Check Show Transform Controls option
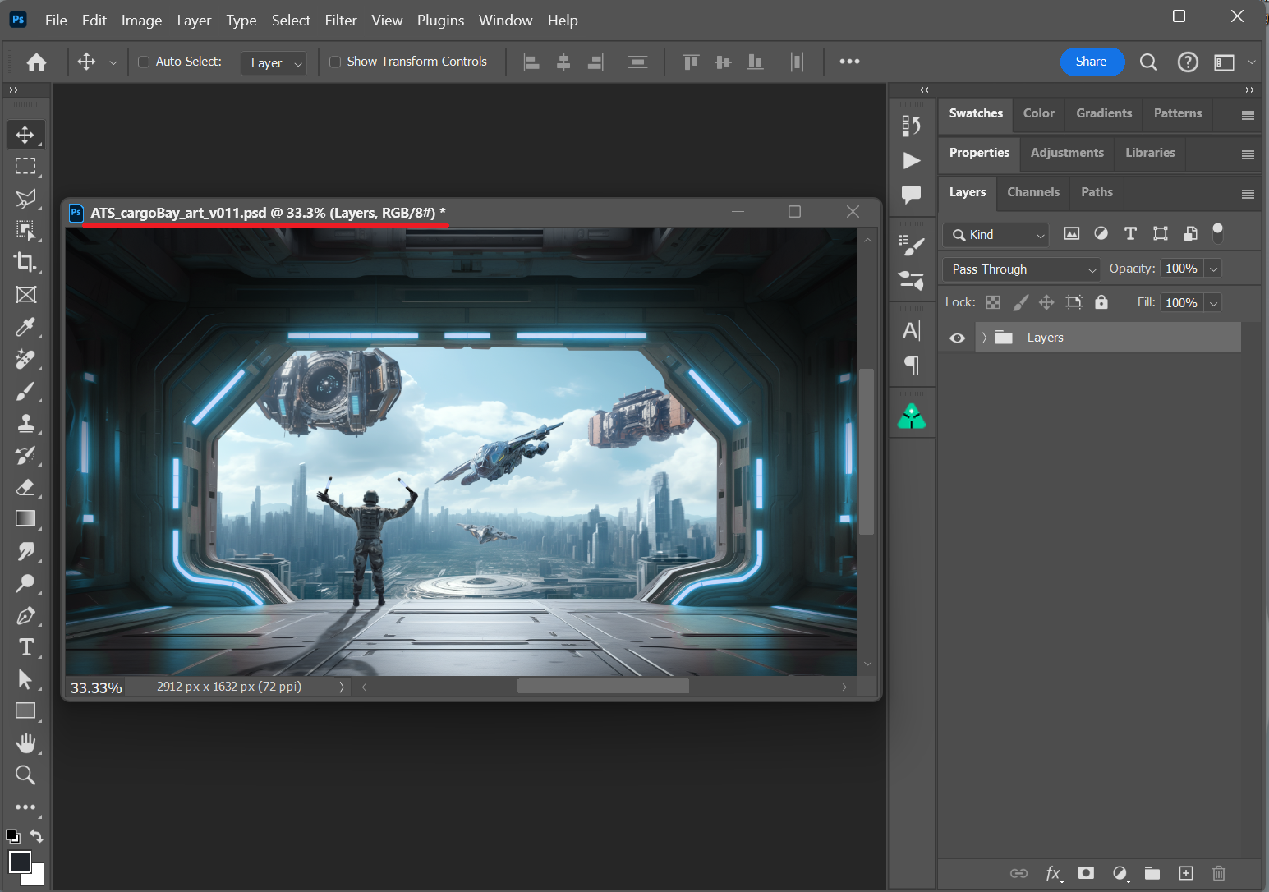The height and width of the screenshot is (892, 1269). [335, 62]
